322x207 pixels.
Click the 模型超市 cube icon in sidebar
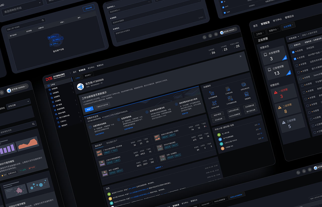(x=60, y=126)
